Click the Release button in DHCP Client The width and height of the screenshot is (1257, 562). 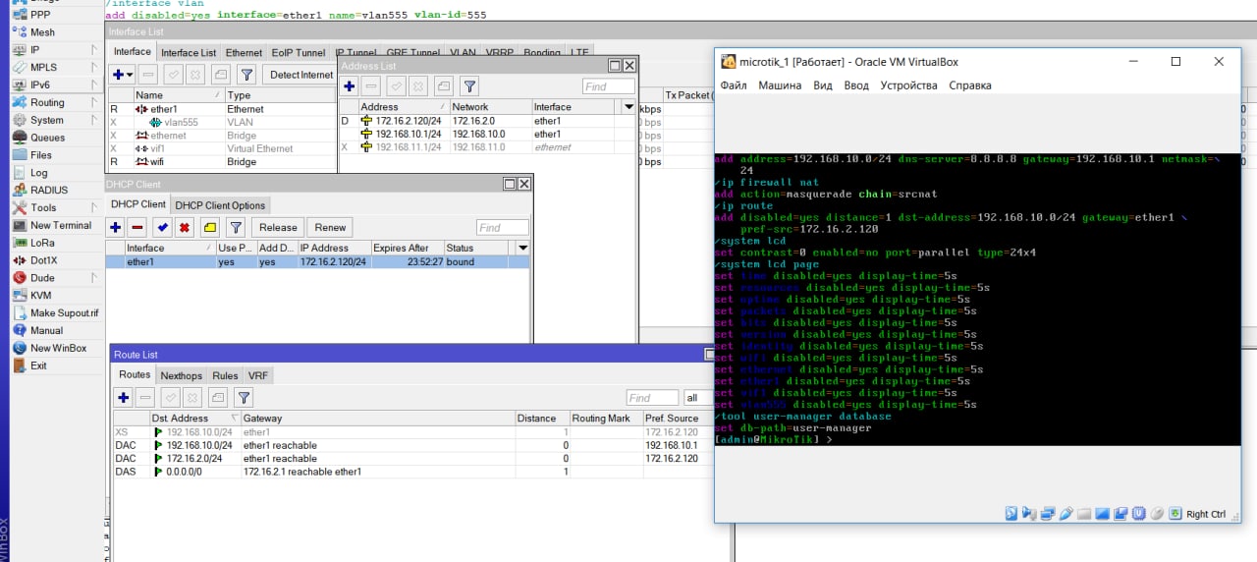coord(278,228)
